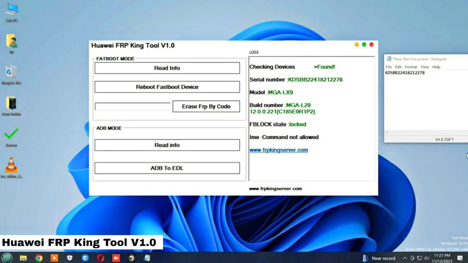This screenshot has width=468, height=263.
Task: Open the red double-arrow app on taskbar
Action: [116, 258]
